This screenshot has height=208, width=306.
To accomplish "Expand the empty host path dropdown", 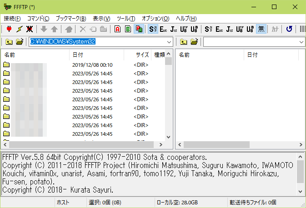I will tap(301, 42).
